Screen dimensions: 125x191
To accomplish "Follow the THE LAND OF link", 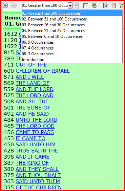I will [x=33, y=83].
